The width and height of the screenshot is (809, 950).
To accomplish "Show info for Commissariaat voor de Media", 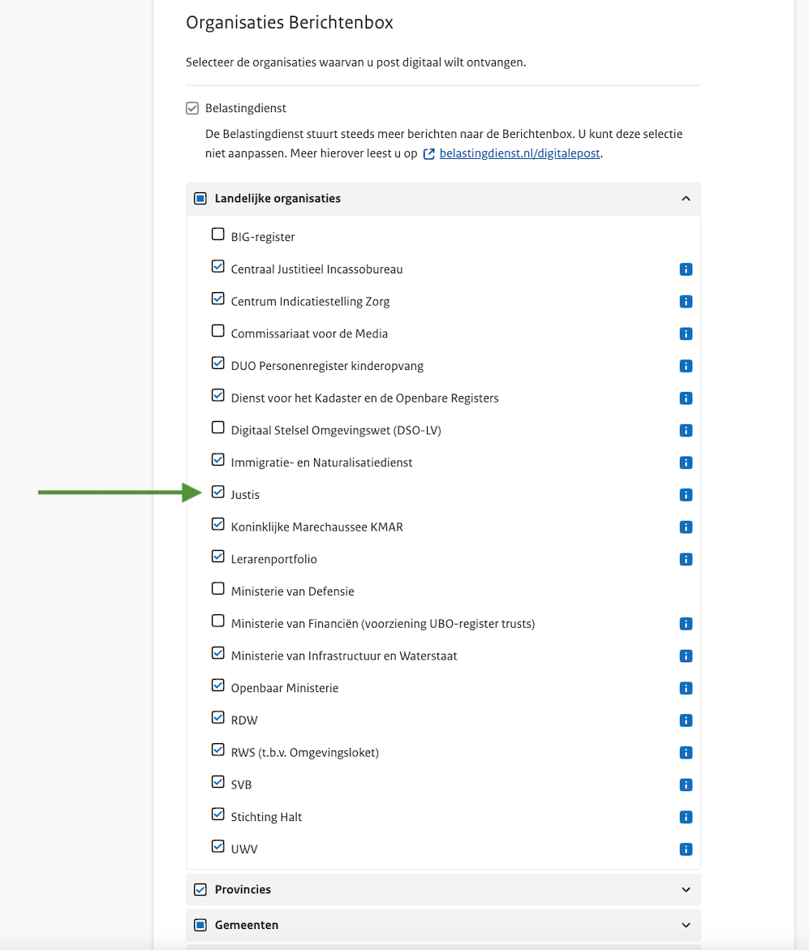I will 686,333.
